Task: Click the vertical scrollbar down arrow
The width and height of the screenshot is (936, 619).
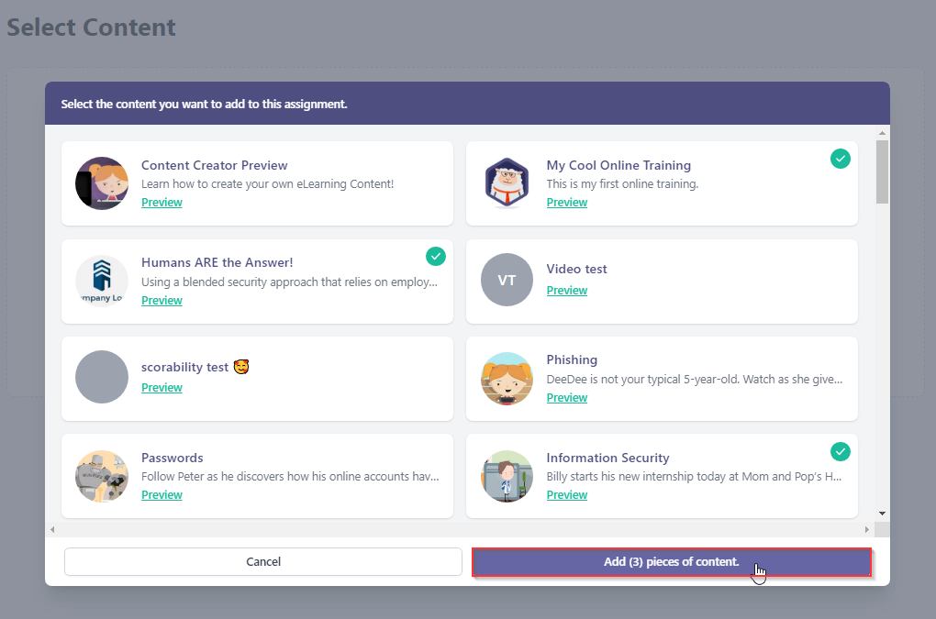Action: tap(882, 514)
